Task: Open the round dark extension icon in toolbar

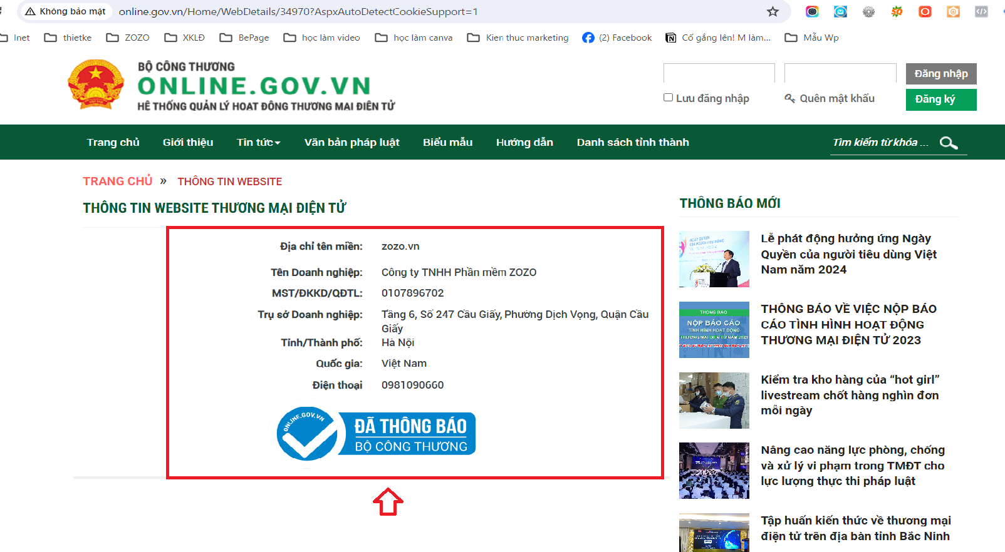Action: click(x=812, y=11)
